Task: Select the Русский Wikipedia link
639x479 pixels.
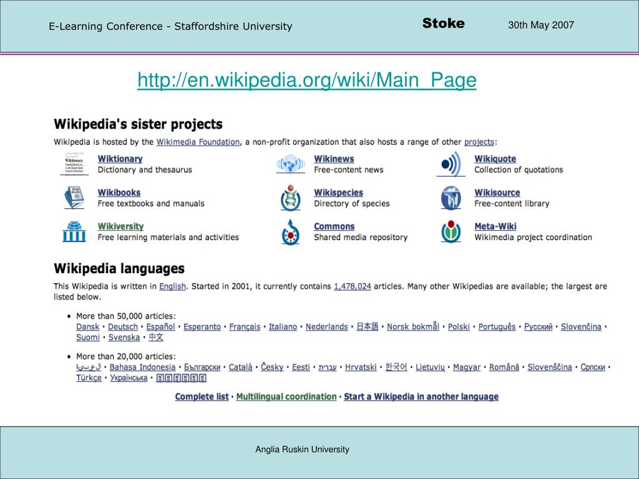Action: pyautogui.click(x=539, y=327)
